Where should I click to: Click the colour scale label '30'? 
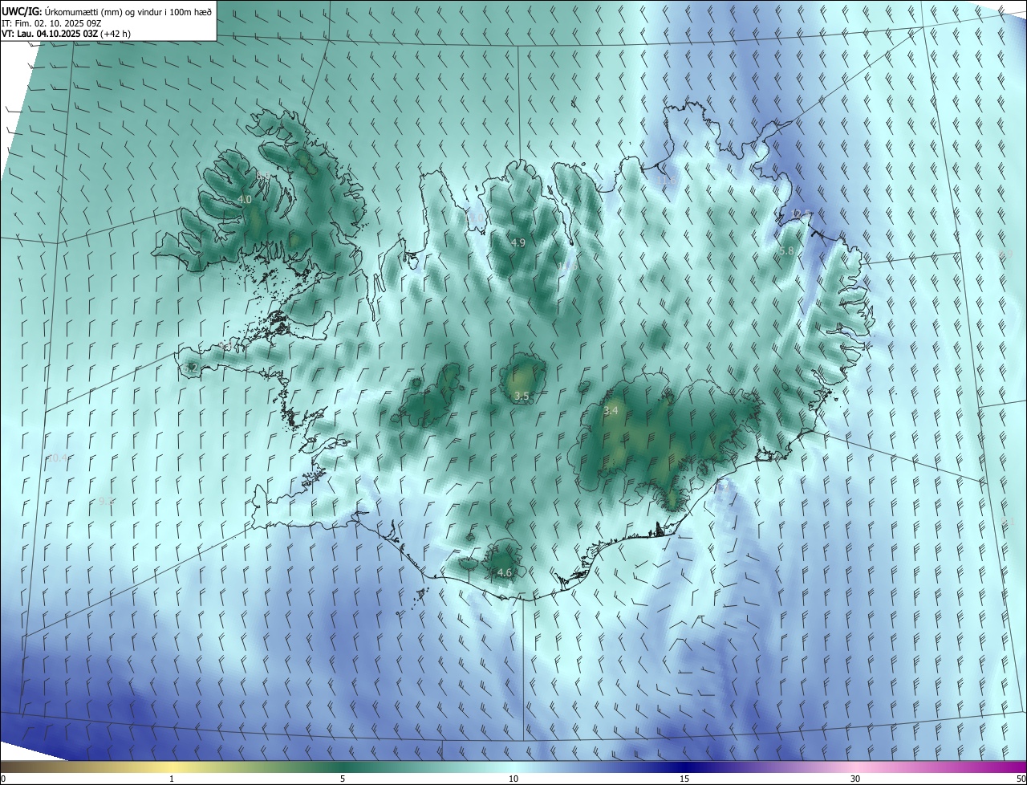point(855,779)
